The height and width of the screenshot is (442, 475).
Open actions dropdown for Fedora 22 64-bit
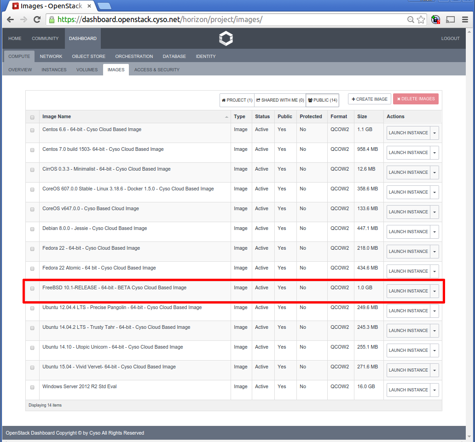click(x=434, y=252)
